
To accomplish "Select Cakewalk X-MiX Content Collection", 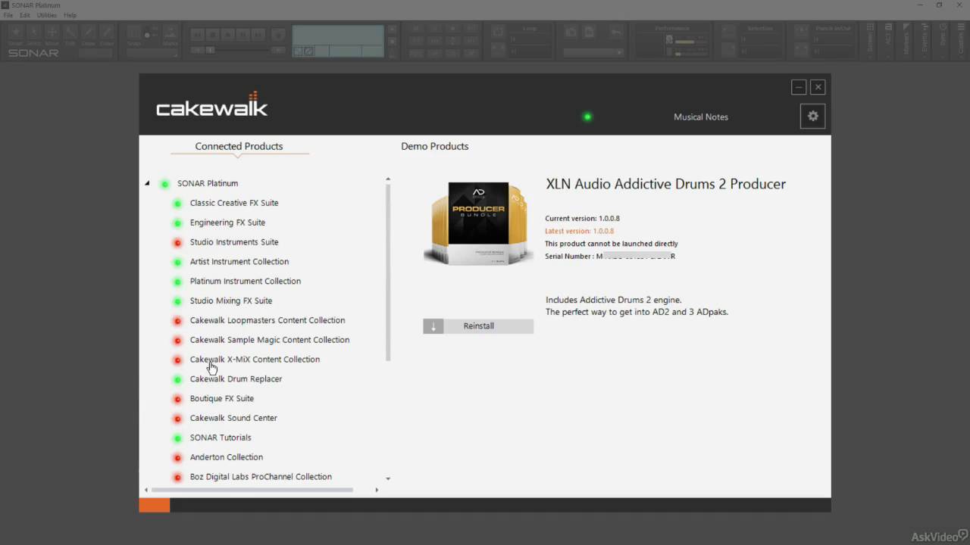I will [255, 360].
